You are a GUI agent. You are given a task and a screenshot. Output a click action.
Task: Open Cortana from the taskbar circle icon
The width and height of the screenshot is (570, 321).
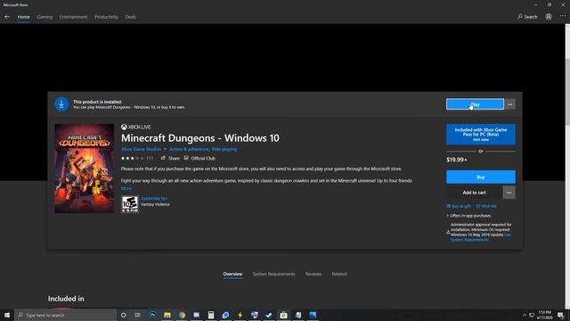[123, 315]
